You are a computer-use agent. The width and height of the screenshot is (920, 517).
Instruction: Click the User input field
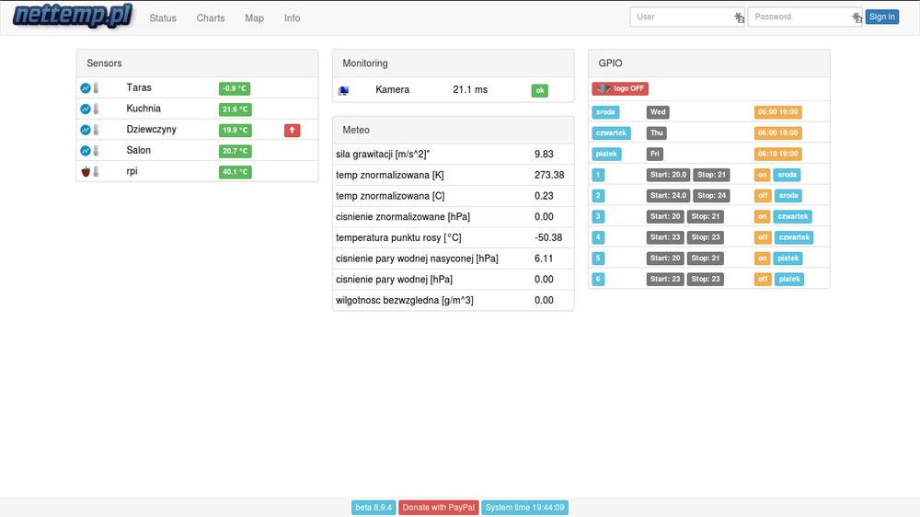click(687, 17)
